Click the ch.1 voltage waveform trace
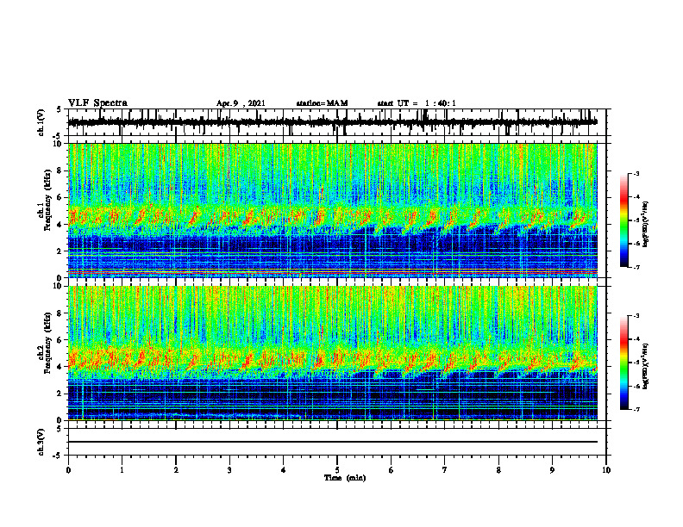Image resolution: width=683 pixels, height=527 pixels. coord(332,122)
